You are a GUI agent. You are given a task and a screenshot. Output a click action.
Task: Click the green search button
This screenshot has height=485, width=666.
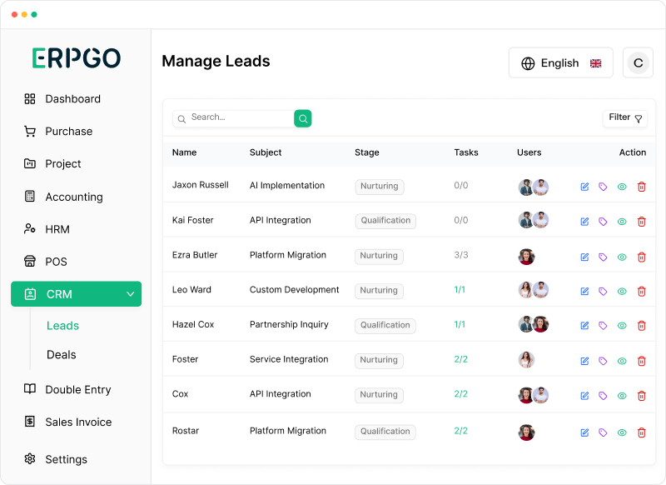[x=303, y=118]
